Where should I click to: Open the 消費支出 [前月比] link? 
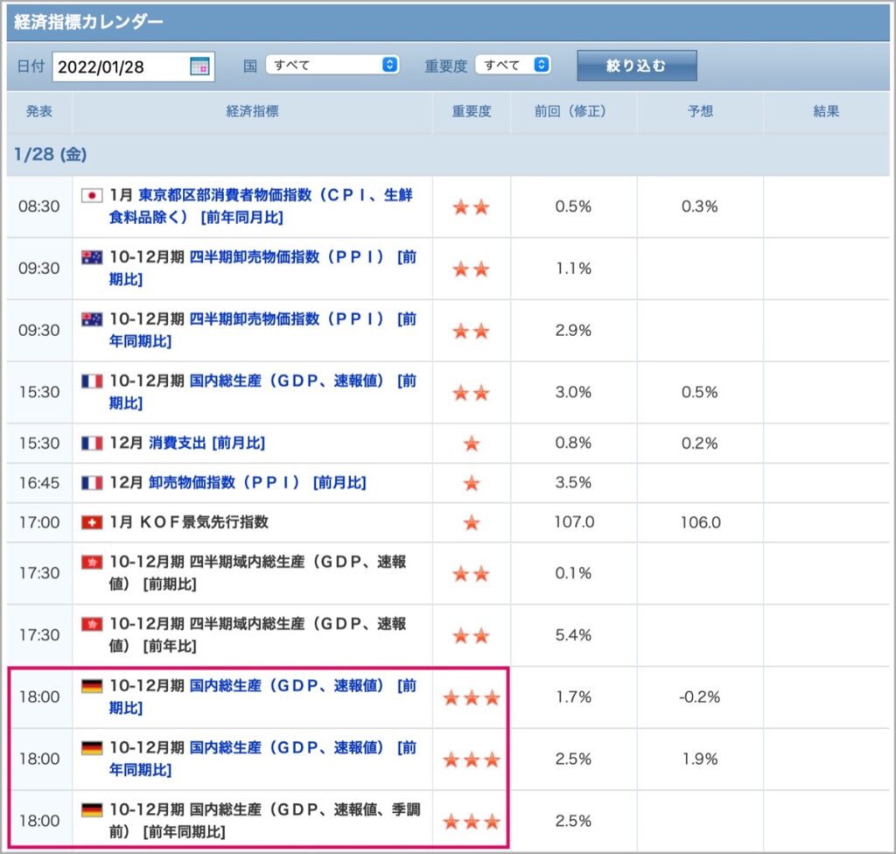[206, 443]
